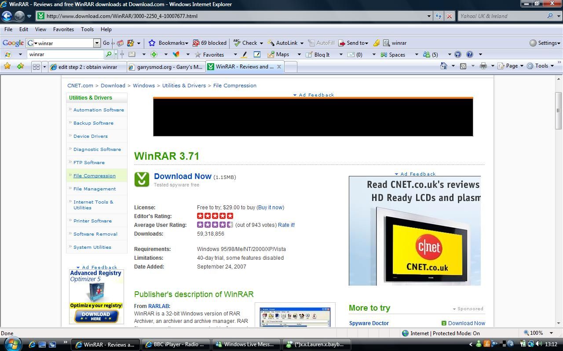Click the Stop loading red X icon

tap(449, 16)
